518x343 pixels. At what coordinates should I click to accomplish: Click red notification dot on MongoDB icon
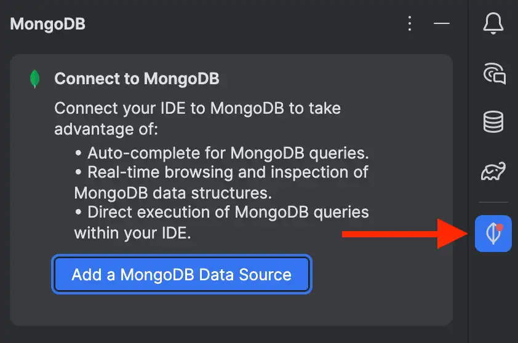(x=500, y=227)
